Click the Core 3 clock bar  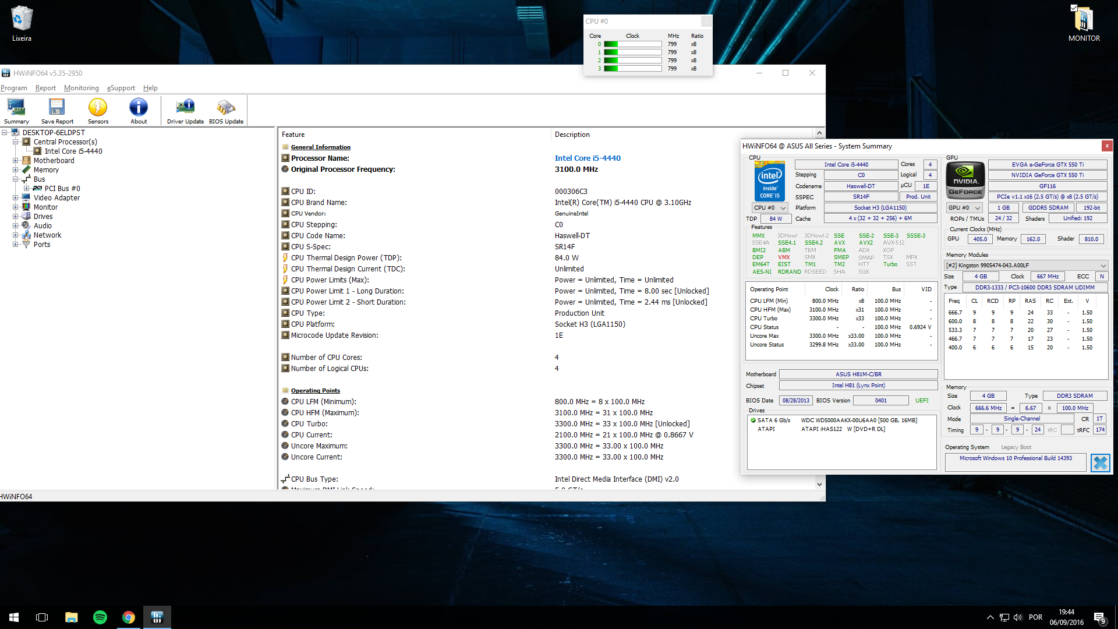click(x=632, y=69)
